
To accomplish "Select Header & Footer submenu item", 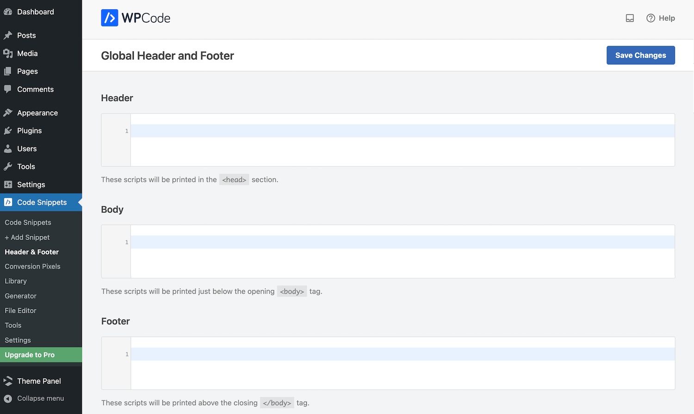I will click(31, 252).
